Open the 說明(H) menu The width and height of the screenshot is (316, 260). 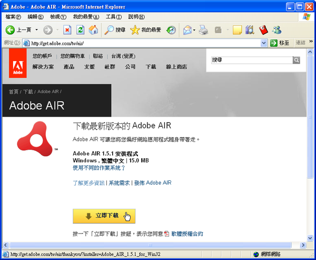pyautogui.click(x=136, y=17)
